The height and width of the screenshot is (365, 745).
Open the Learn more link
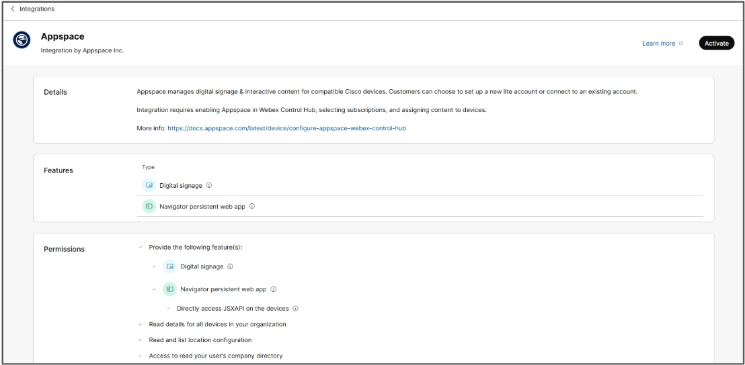pyautogui.click(x=658, y=43)
